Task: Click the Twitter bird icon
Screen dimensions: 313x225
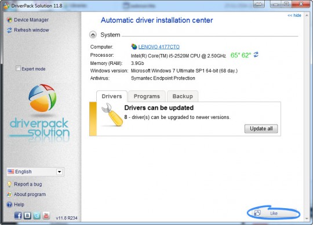Action: pos(37,215)
